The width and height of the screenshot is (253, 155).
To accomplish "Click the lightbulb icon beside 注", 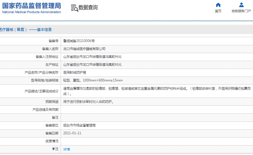I will tap(53, 149).
